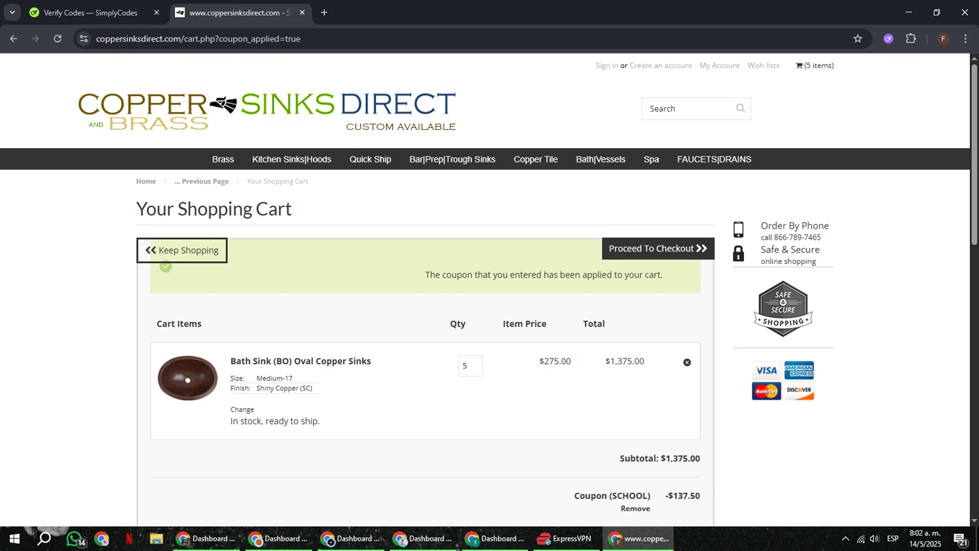Open My Account
Viewport: 979px width, 551px height.
[719, 65]
